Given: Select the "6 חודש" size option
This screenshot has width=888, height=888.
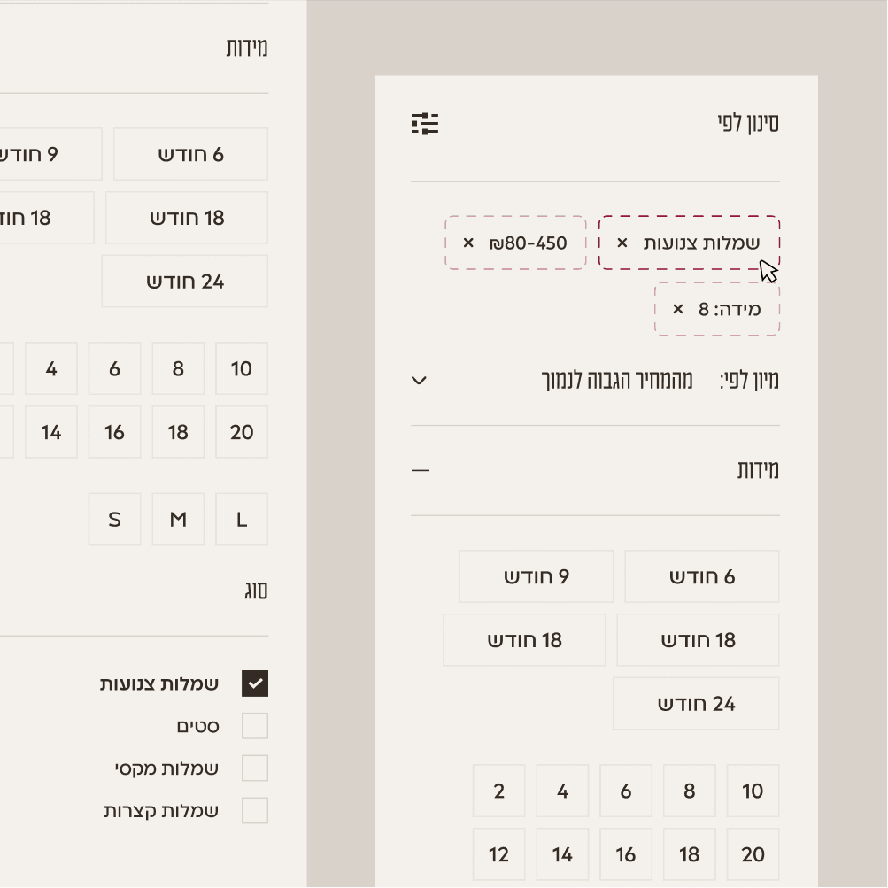Looking at the screenshot, I should [702, 575].
